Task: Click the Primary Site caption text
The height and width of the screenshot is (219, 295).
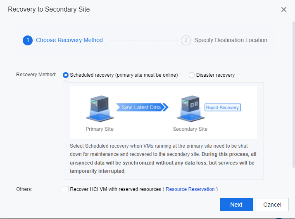Action: pos(100,129)
